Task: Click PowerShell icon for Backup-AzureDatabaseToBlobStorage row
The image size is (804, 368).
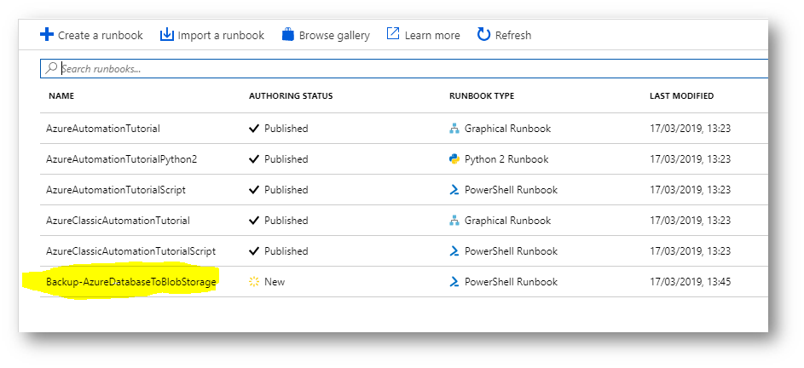Action: 454,282
